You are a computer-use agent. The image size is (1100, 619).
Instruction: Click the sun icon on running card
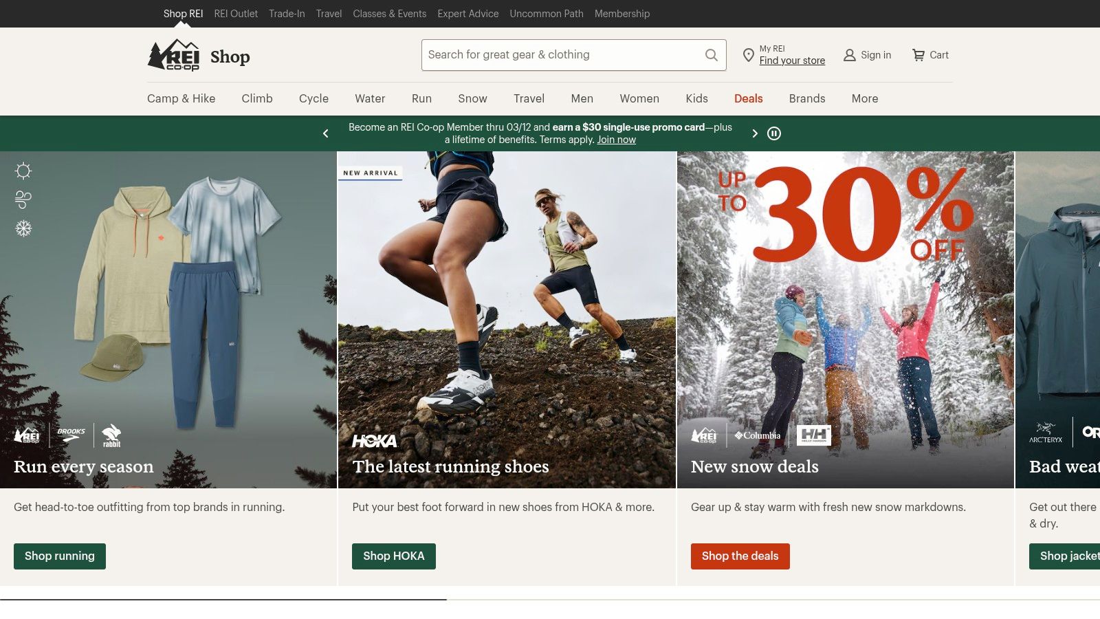(23, 171)
